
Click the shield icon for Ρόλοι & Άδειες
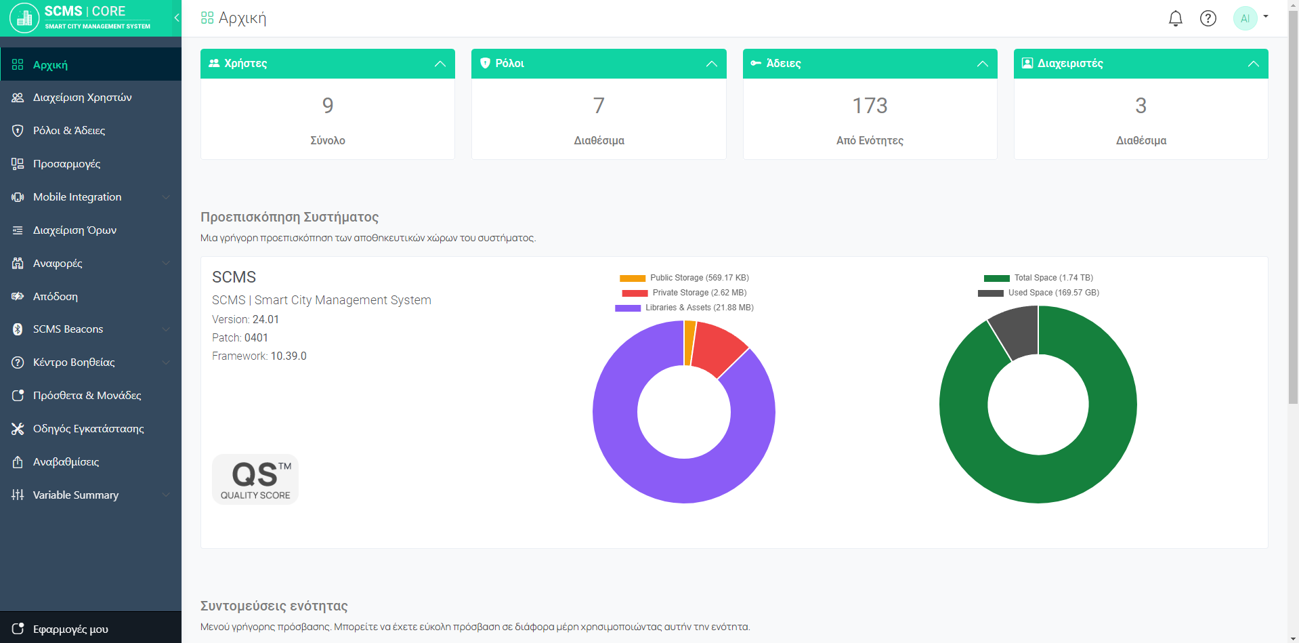tap(18, 131)
